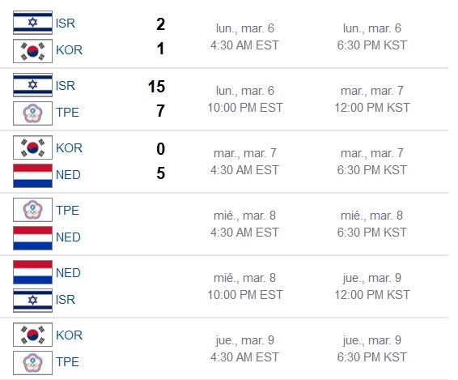This screenshot has width=458, height=380.
Task: Click Chinese Taipei flag in KOR vs TPE game
Action: point(32,363)
